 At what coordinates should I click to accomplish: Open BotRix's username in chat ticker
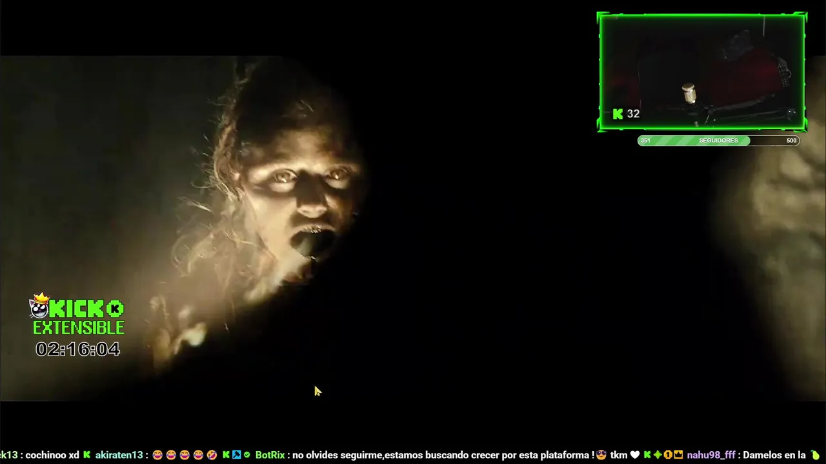point(270,455)
